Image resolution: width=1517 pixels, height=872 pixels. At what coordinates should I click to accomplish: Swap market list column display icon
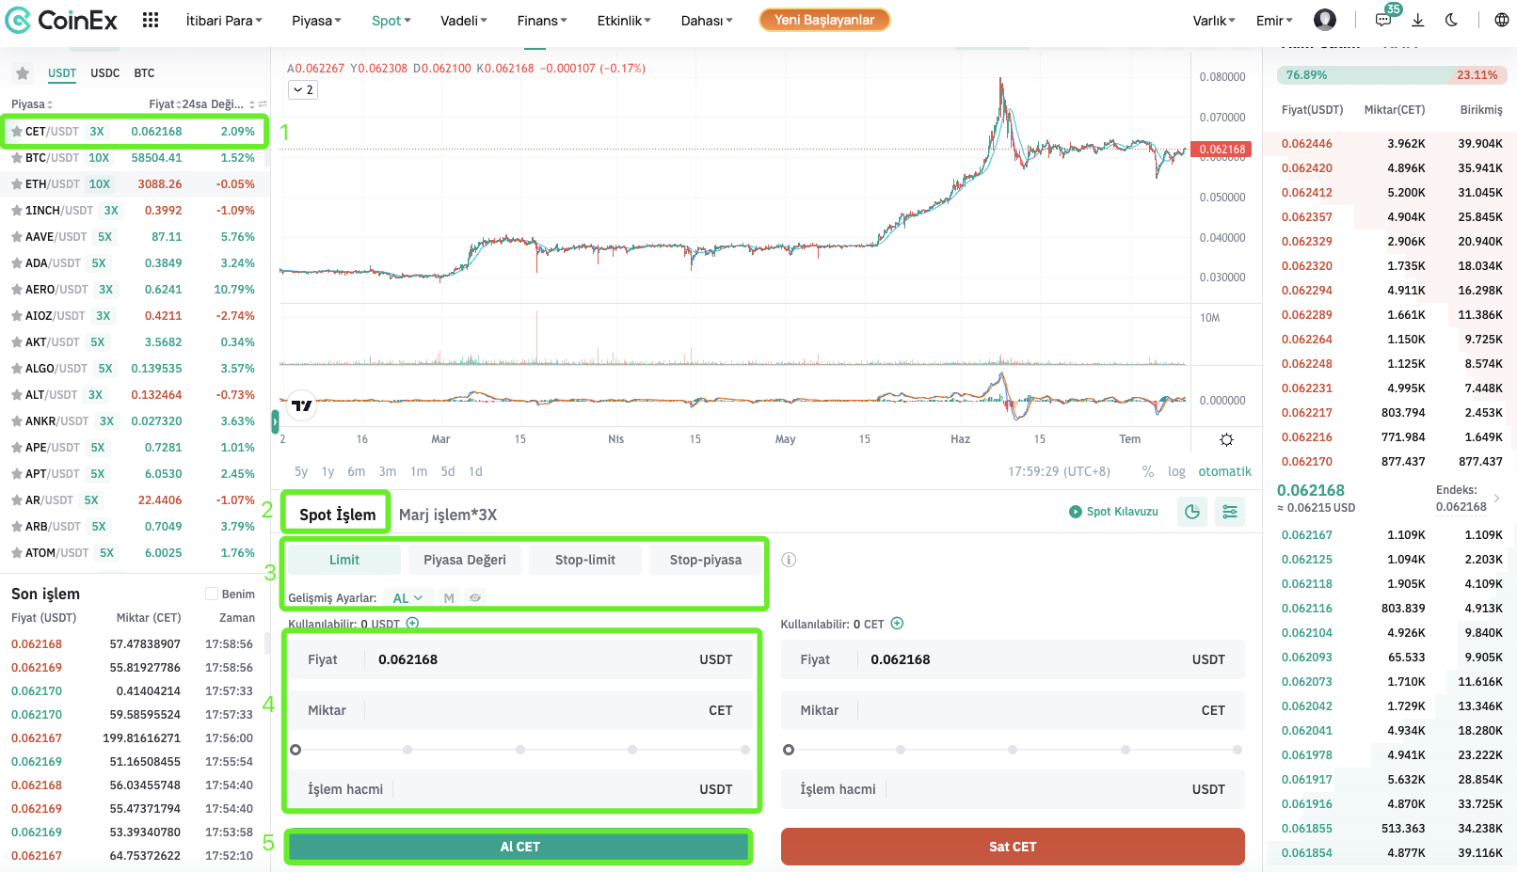tap(263, 104)
